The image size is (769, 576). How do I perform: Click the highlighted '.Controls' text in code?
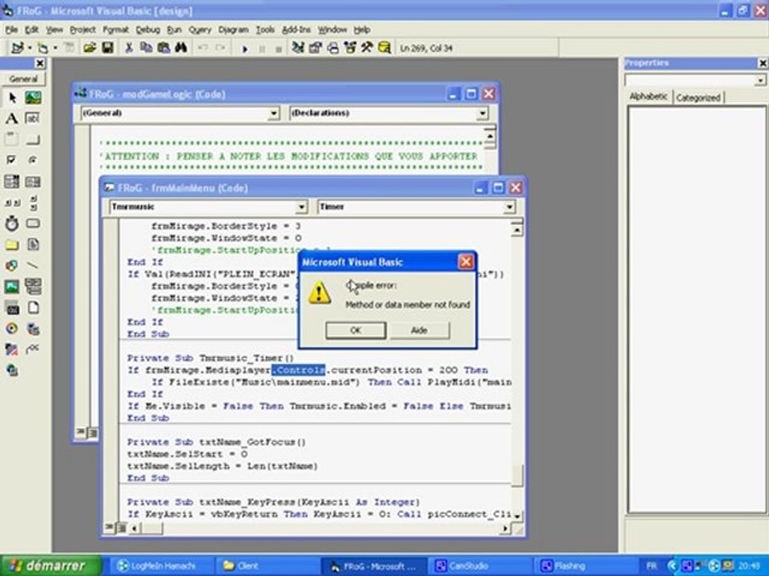pos(299,370)
